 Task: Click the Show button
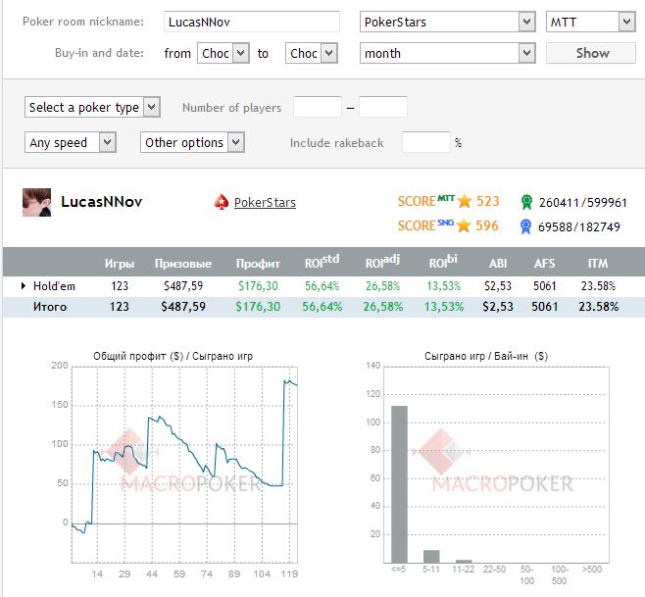coord(591,53)
